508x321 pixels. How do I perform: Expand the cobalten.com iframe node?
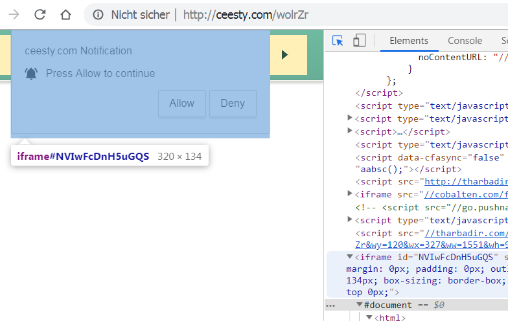350,194
